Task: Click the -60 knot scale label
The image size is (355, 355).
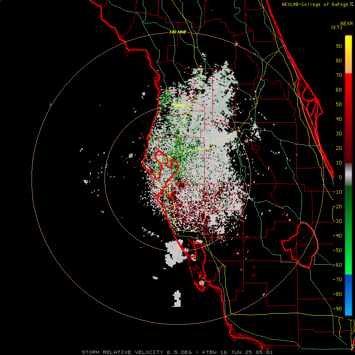Action: tap(337, 265)
